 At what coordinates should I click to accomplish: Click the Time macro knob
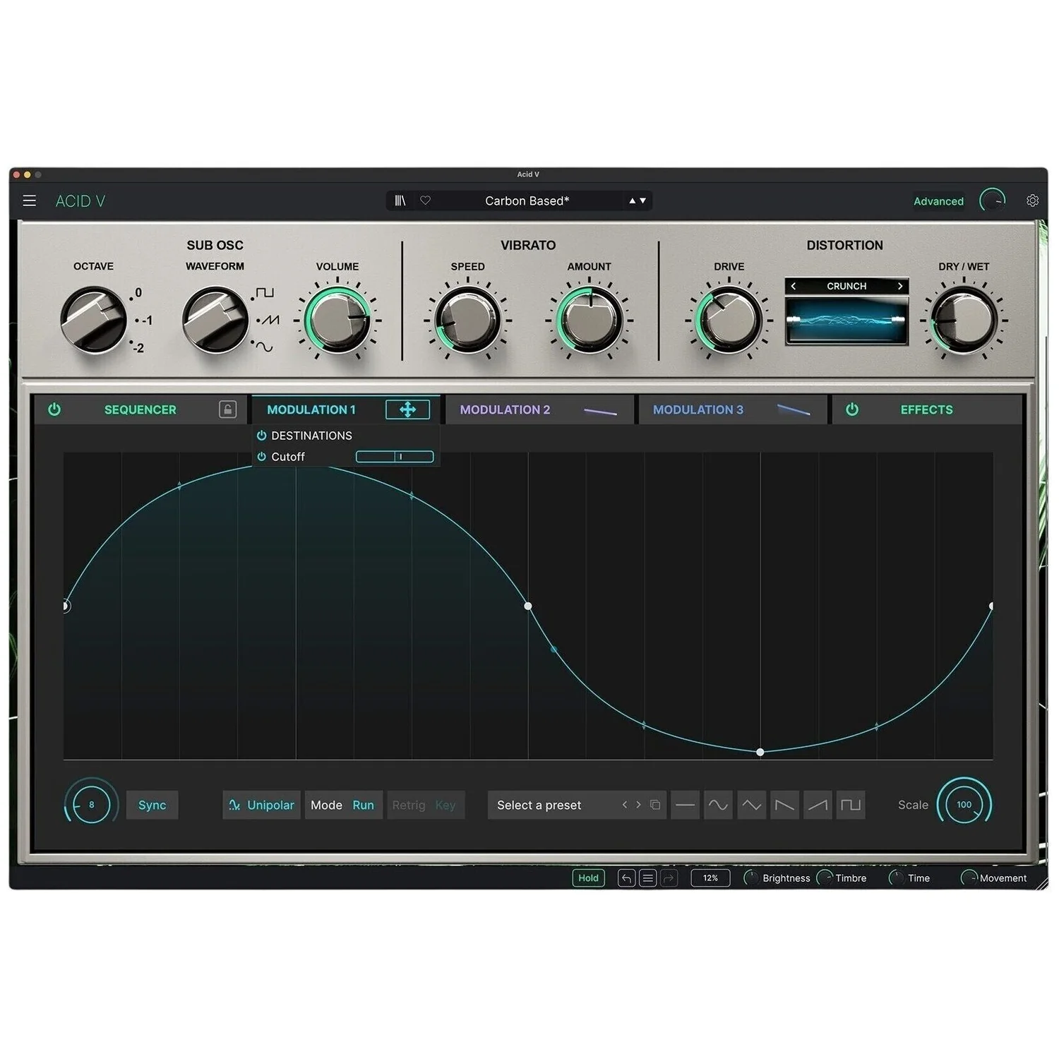point(896,878)
